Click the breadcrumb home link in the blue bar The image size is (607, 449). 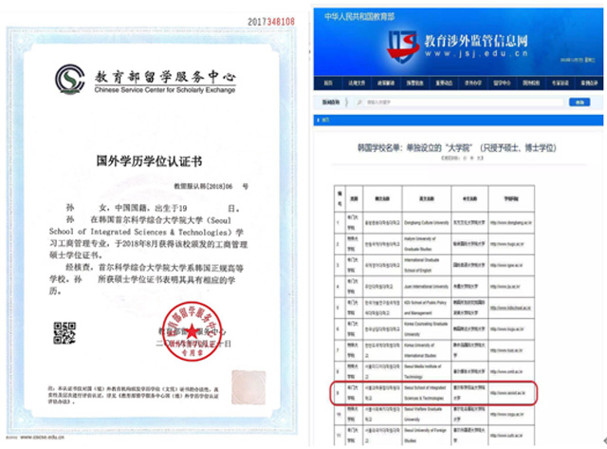pyautogui.click(x=325, y=121)
